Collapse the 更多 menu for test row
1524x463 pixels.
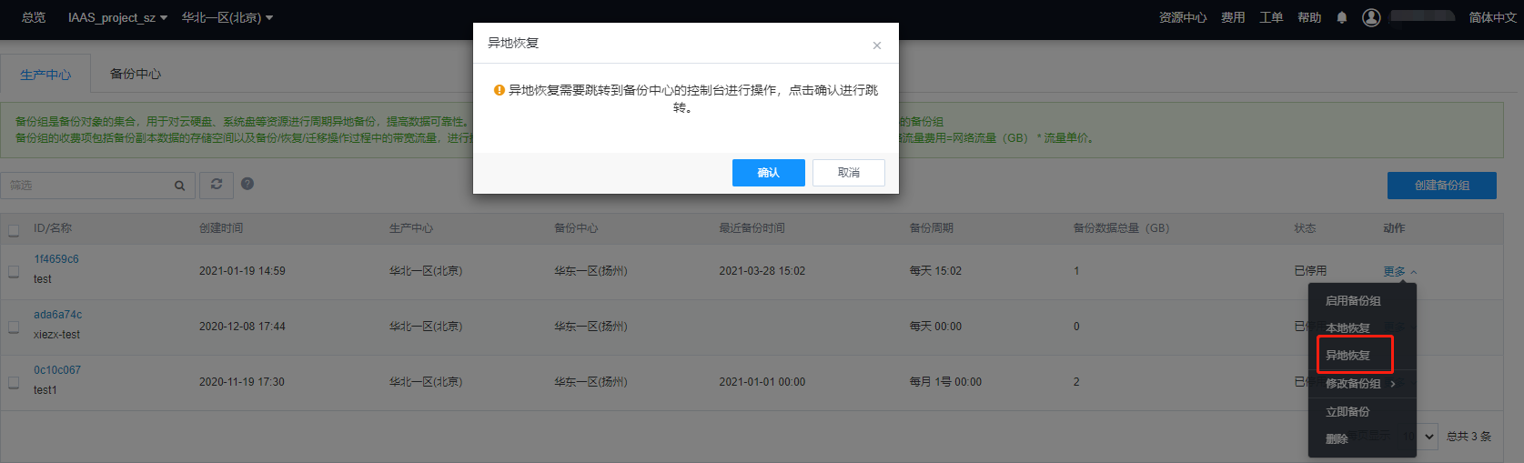pos(1400,272)
